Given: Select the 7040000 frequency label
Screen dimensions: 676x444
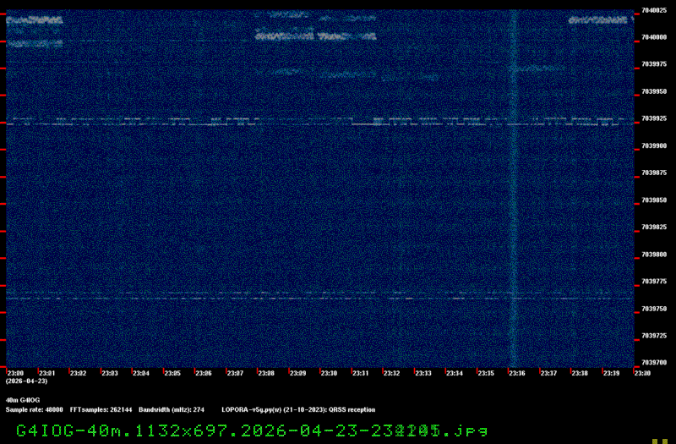Looking at the screenshot, I should tap(653, 37).
